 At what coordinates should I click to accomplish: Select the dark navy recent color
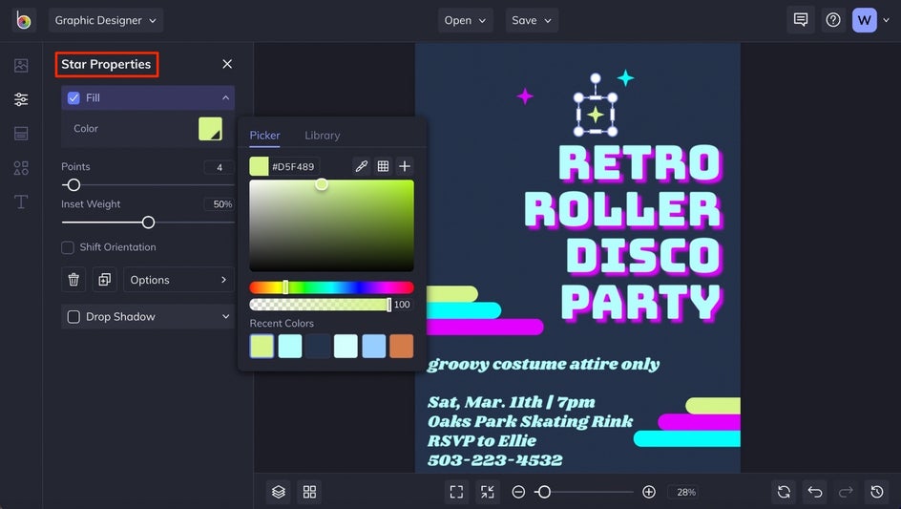point(318,347)
